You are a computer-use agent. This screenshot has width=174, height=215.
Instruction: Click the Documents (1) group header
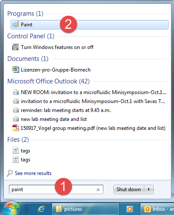pyautogui.click(x=28, y=59)
